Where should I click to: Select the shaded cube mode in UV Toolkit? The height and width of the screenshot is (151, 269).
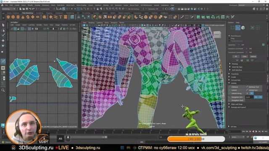(x=243, y=28)
